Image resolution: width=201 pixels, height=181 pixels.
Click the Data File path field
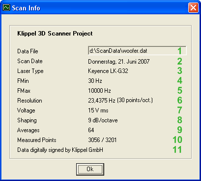tap(137, 50)
